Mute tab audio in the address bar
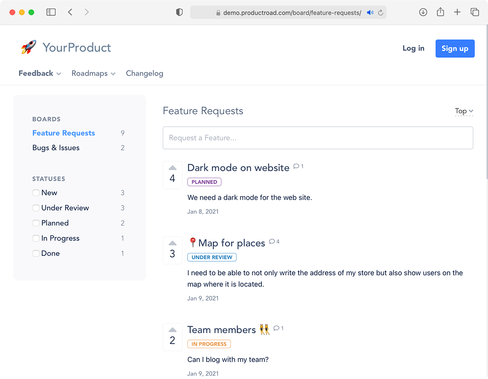 (370, 12)
